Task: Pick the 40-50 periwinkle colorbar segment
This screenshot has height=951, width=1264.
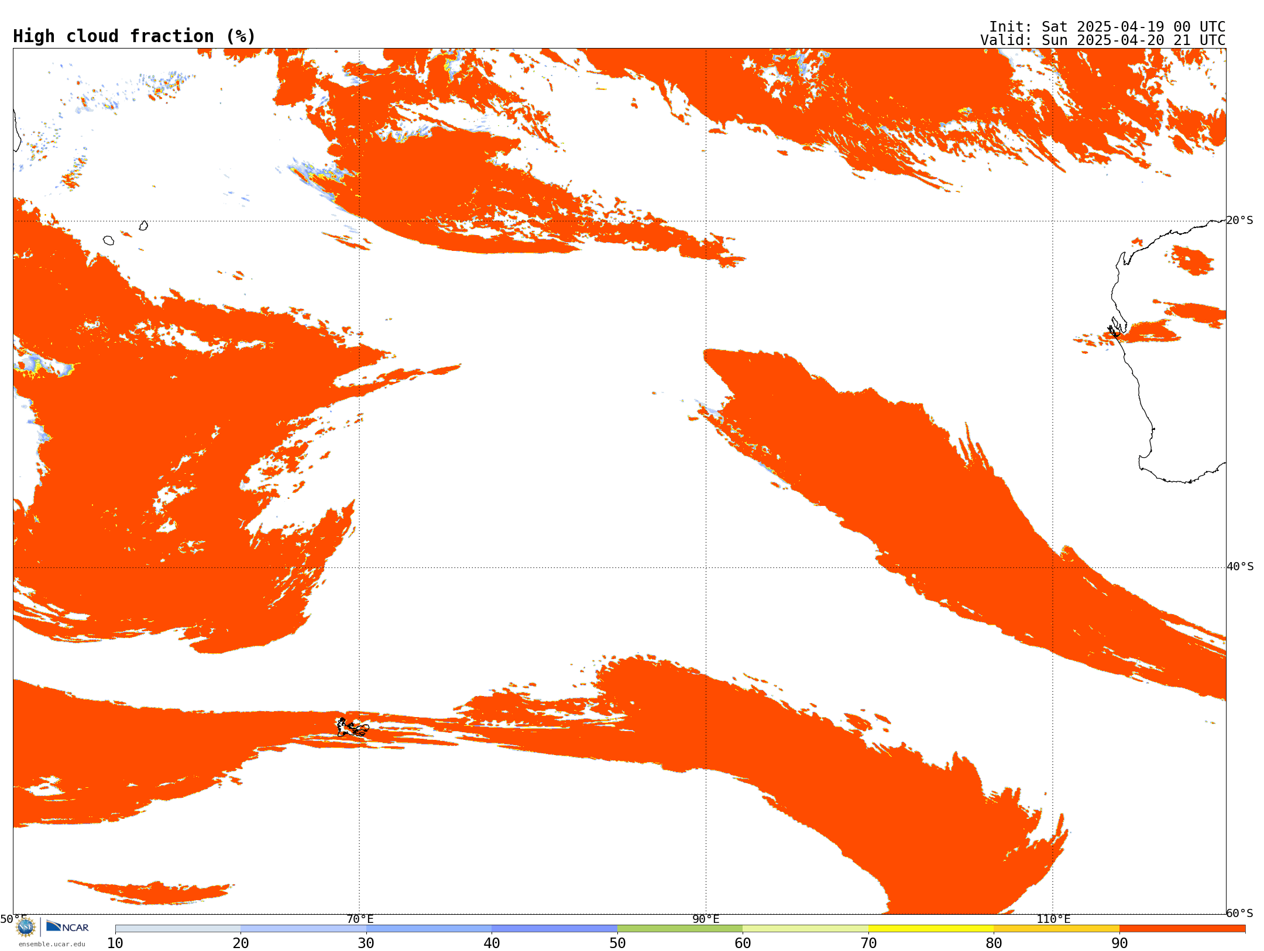Action: click(554, 929)
